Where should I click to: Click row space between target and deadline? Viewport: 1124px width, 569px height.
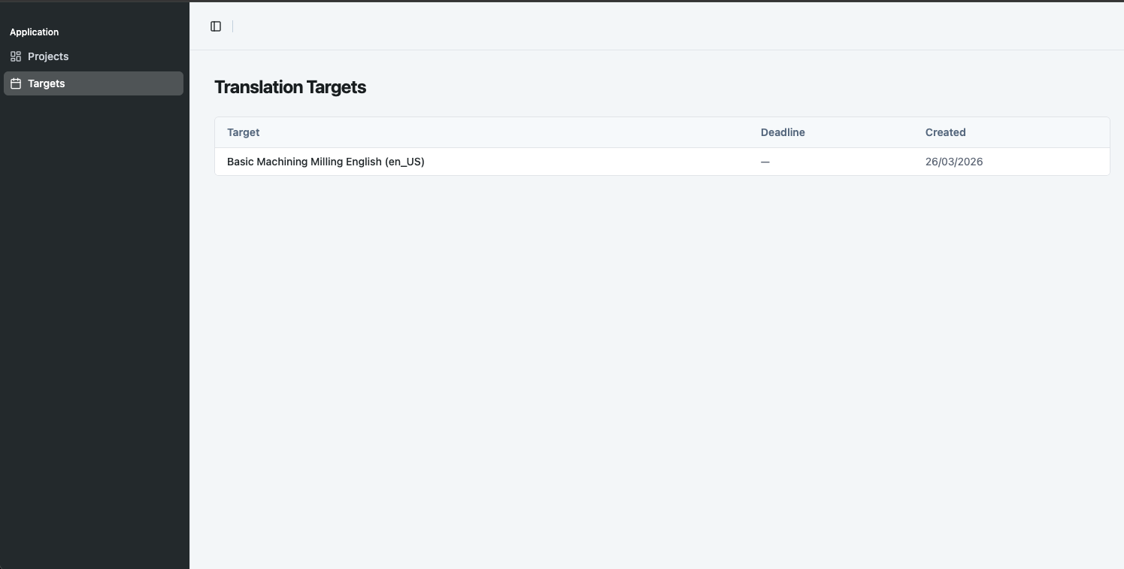point(592,162)
